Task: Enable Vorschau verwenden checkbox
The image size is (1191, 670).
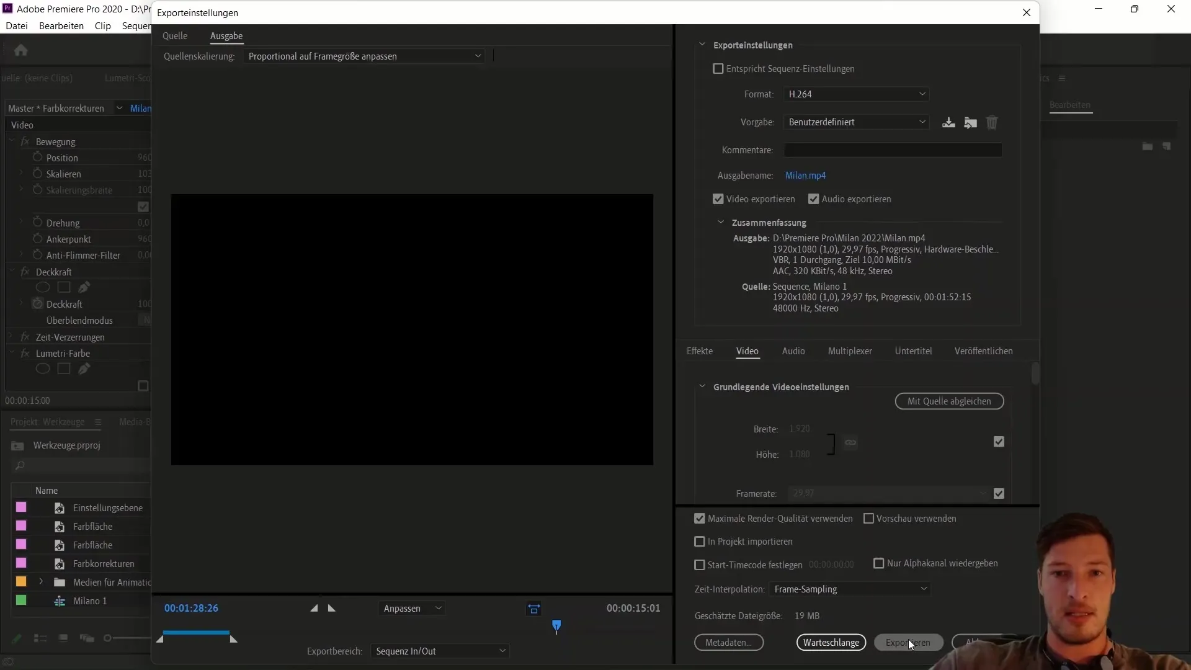Action: pyautogui.click(x=868, y=519)
